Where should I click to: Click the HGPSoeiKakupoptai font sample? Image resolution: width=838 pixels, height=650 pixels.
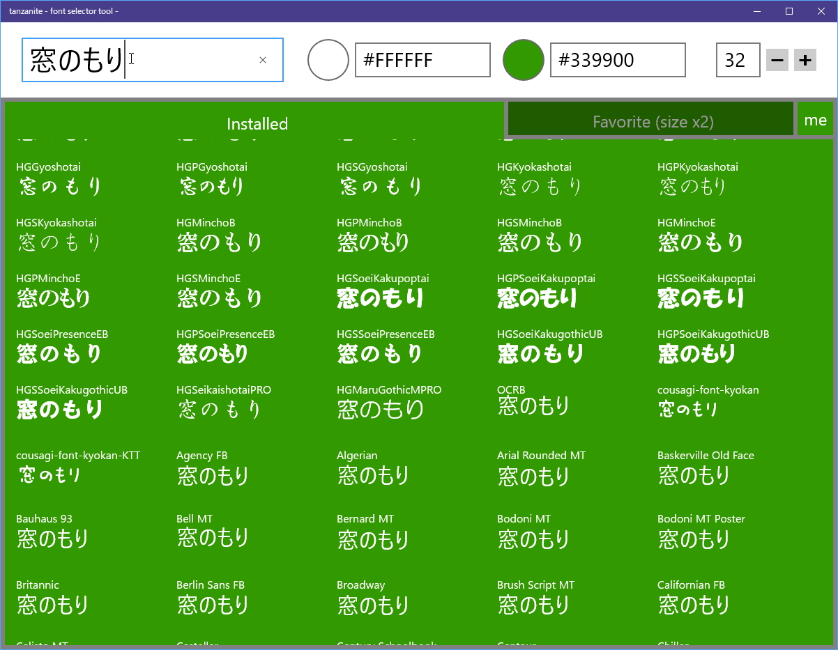coord(546,290)
